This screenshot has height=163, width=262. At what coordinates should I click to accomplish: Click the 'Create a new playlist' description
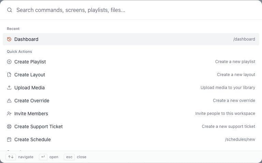[x=235, y=62]
